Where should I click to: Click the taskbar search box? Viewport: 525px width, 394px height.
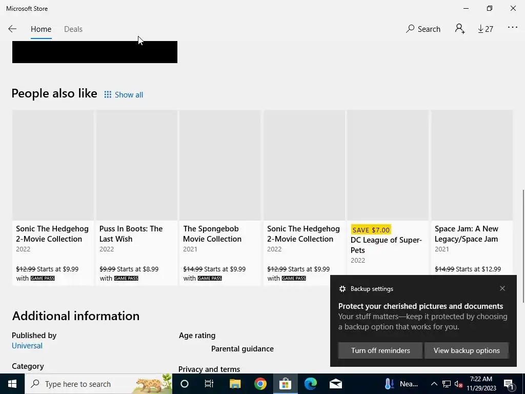coord(98,384)
